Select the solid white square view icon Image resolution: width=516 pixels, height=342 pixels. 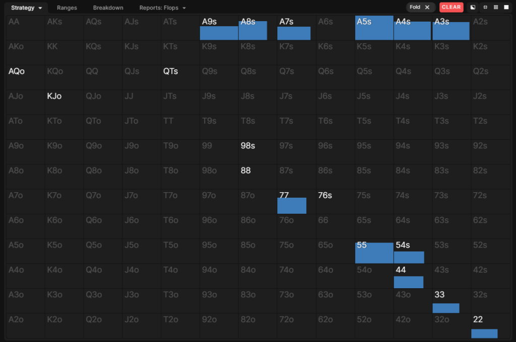(x=506, y=7)
